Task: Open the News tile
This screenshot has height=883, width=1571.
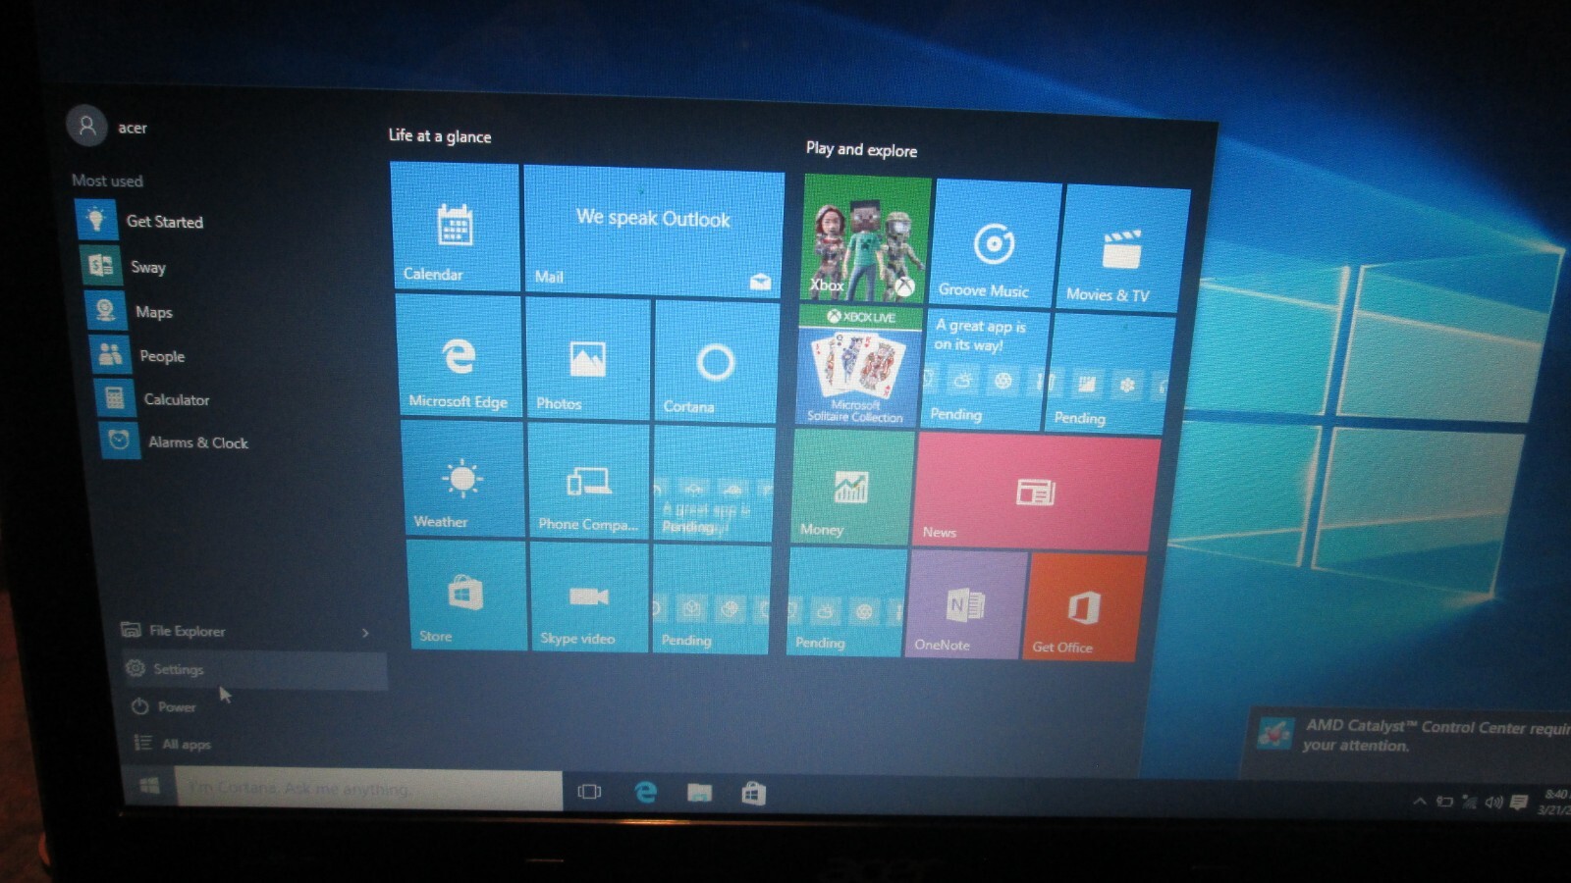Action: [1036, 493]
